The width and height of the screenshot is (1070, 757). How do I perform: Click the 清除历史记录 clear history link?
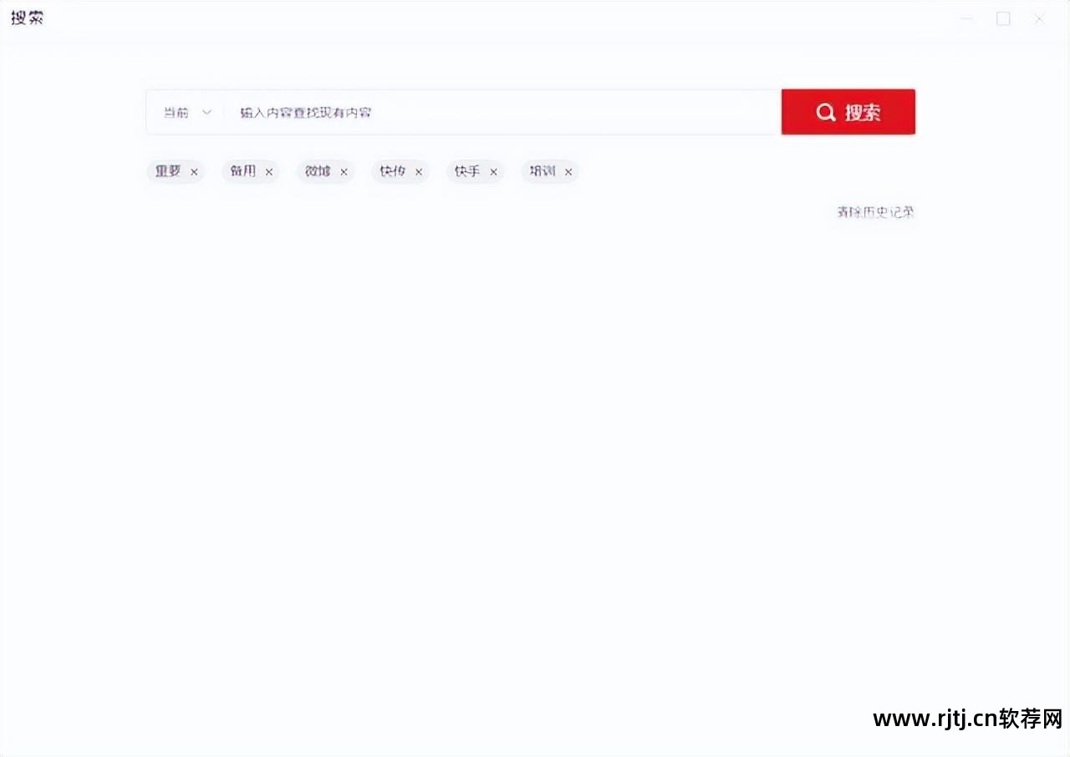tap(875, 211)
